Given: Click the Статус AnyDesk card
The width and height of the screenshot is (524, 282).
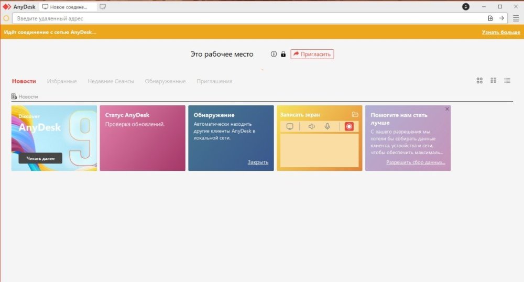Looking at the screenshot, I should (143, 138).
